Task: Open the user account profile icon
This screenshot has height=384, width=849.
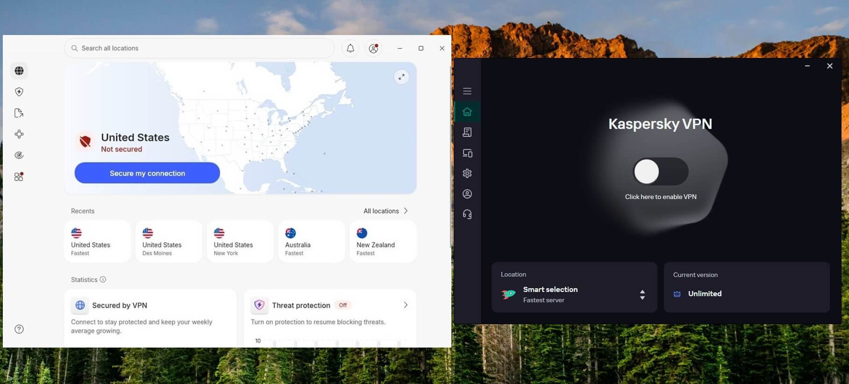Action: [373, 48]
